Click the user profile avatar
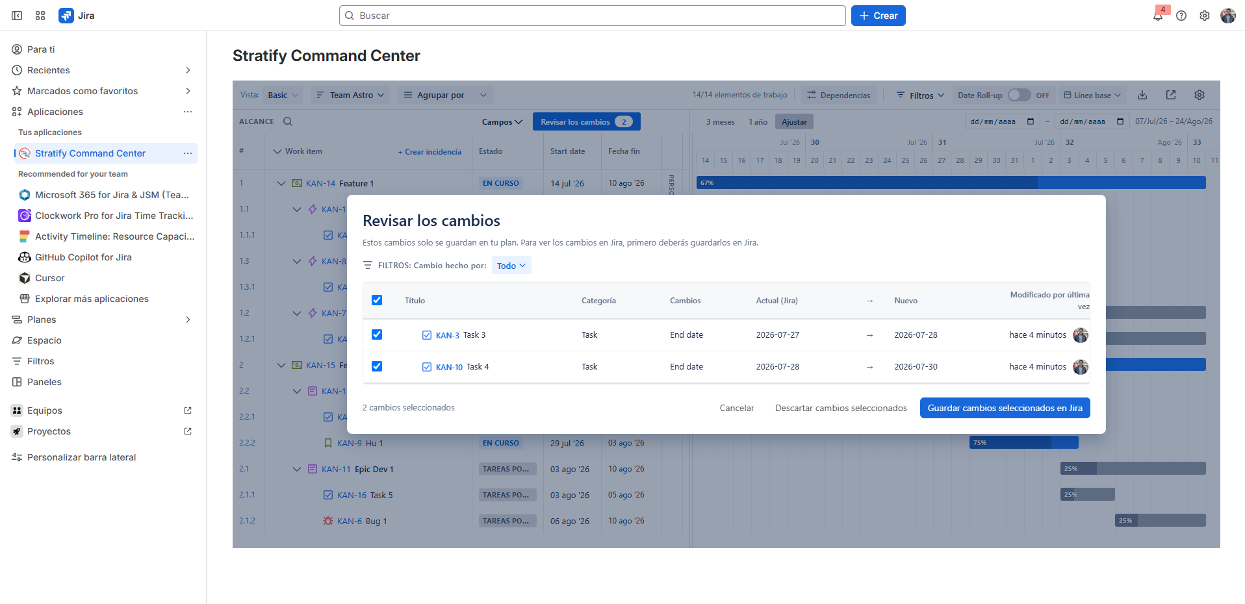 click(x=1228, y=16)
